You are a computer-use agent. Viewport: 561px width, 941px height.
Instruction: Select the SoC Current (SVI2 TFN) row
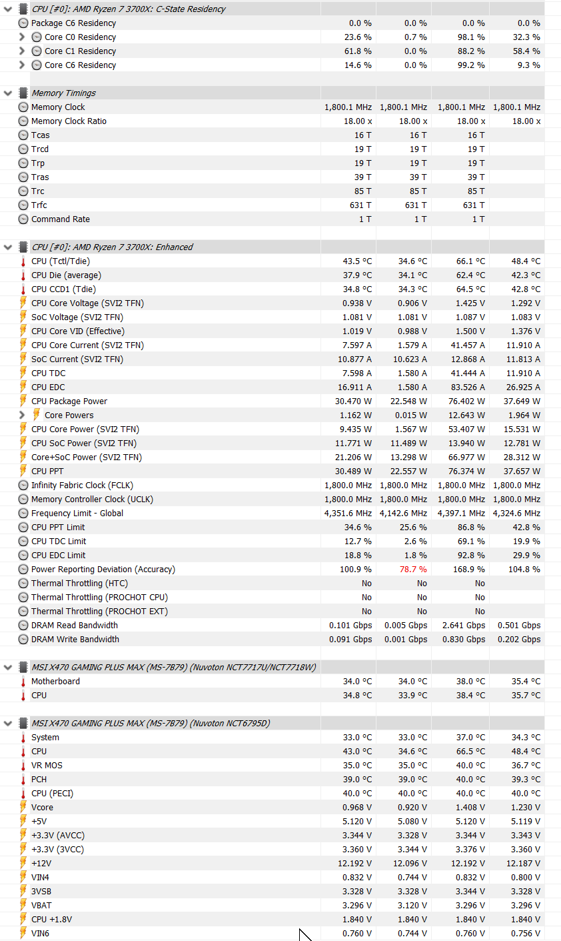pos(273,359)
